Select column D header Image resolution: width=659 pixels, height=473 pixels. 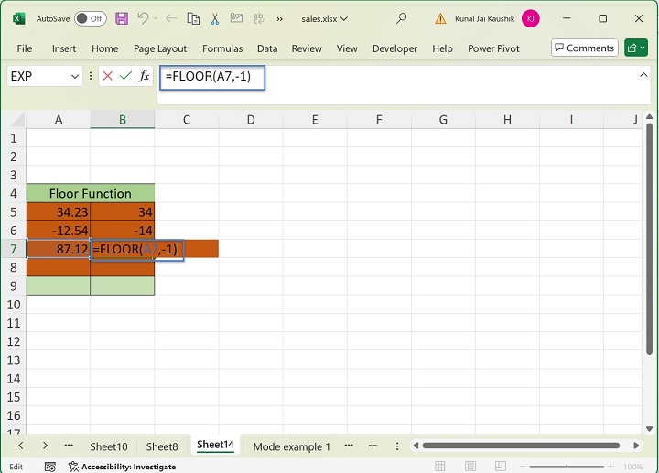[251, 120]
